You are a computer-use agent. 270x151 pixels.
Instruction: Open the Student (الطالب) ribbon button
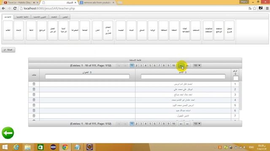click(8, 30)
